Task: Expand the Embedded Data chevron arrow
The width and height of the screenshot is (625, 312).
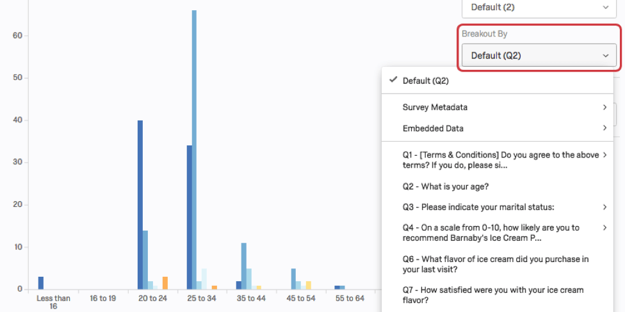Action: (605, 128)
